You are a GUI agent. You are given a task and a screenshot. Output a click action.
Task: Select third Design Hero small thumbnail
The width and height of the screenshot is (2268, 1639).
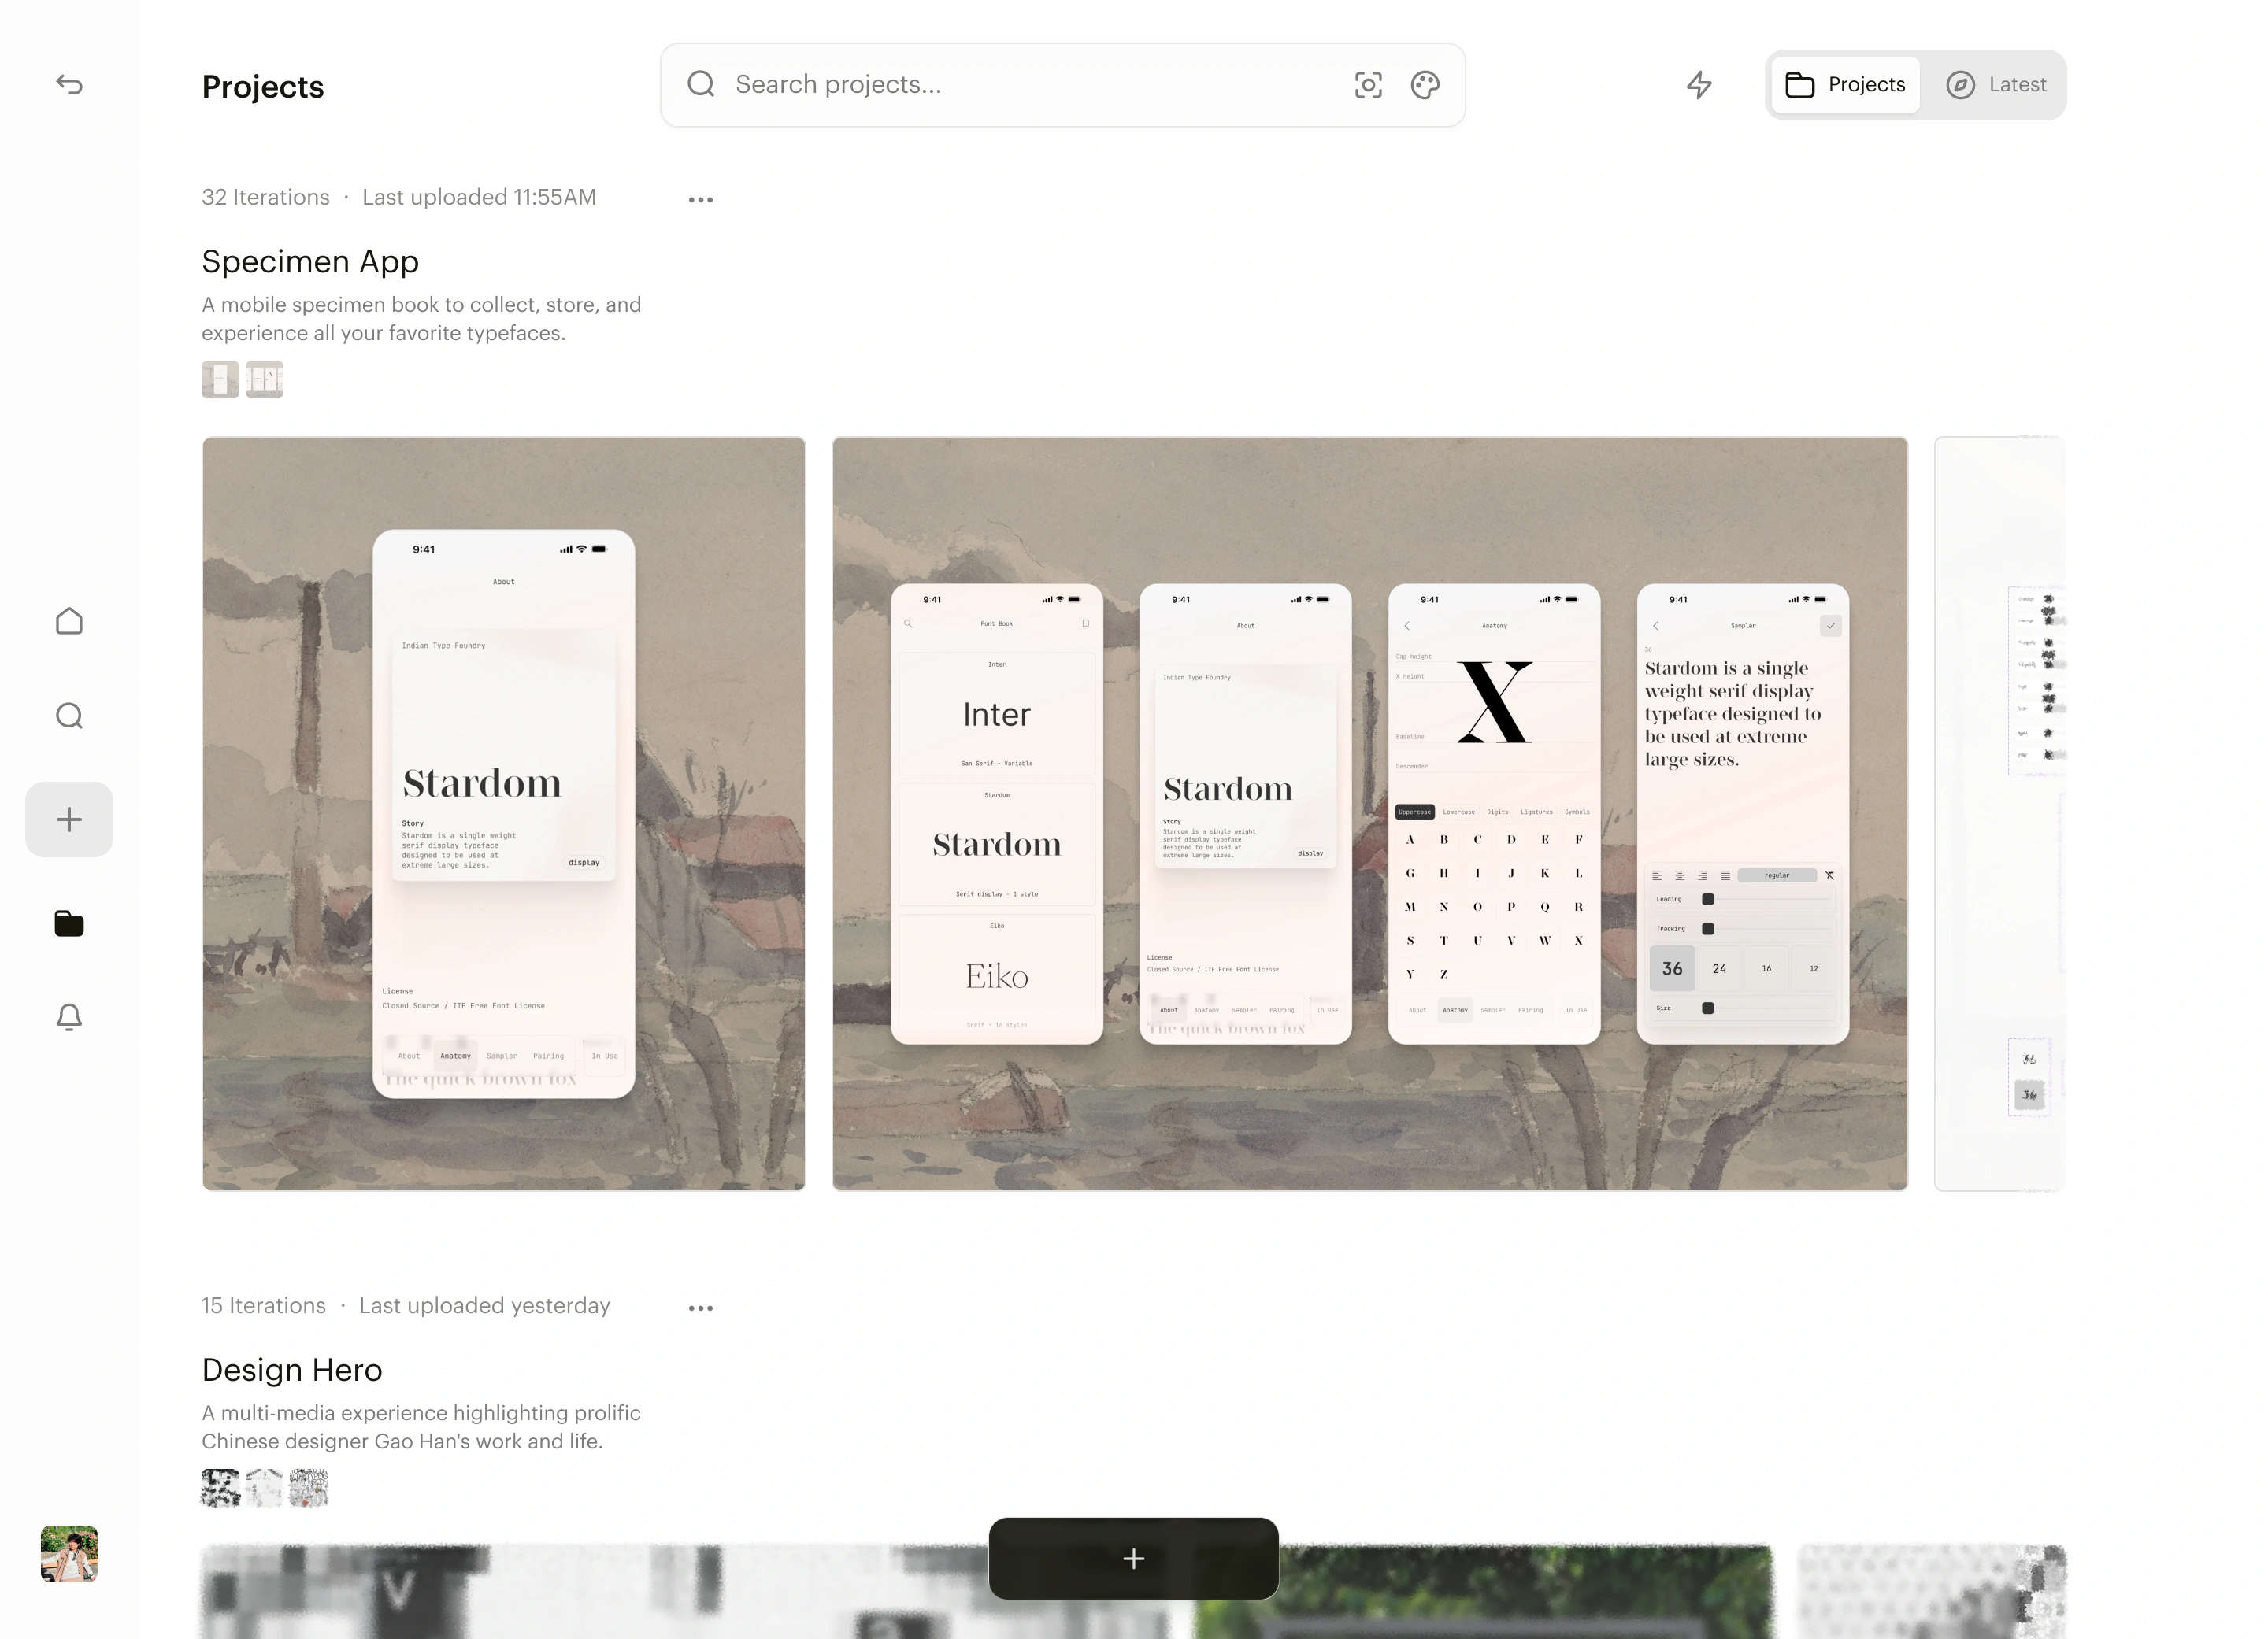coord(308,1488)
